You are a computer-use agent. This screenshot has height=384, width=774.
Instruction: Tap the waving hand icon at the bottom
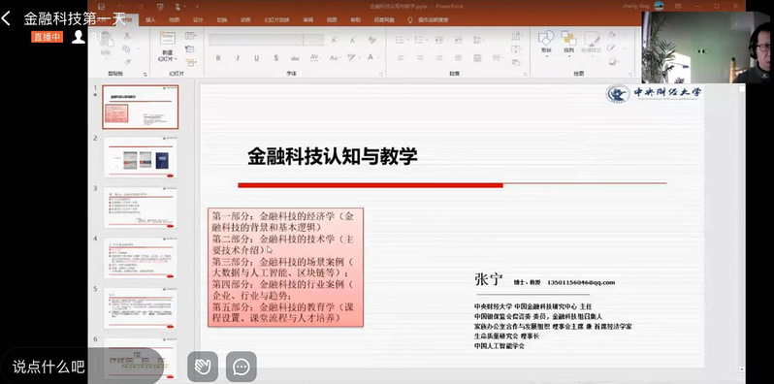[x=203, y=367]
